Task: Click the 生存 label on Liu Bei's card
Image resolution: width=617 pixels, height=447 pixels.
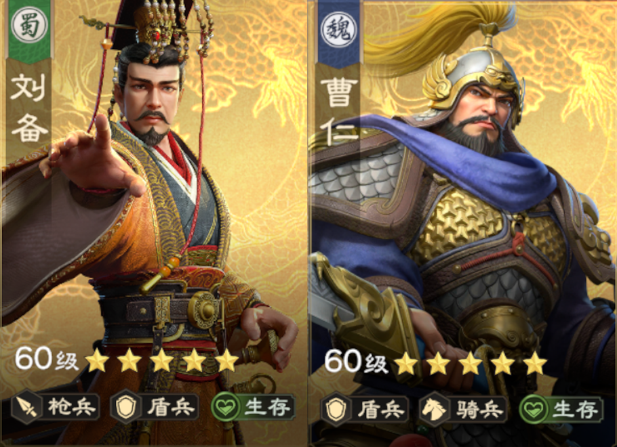Action: (x=268, y=407)
